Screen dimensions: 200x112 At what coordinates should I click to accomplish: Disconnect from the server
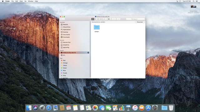pyautogui.click(x=140, y=22)
